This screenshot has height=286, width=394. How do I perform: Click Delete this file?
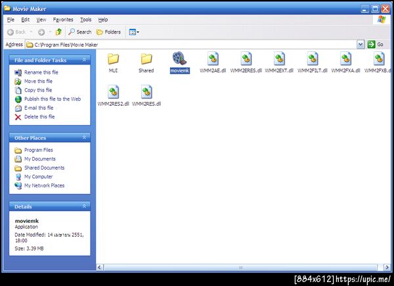[39, 117]
